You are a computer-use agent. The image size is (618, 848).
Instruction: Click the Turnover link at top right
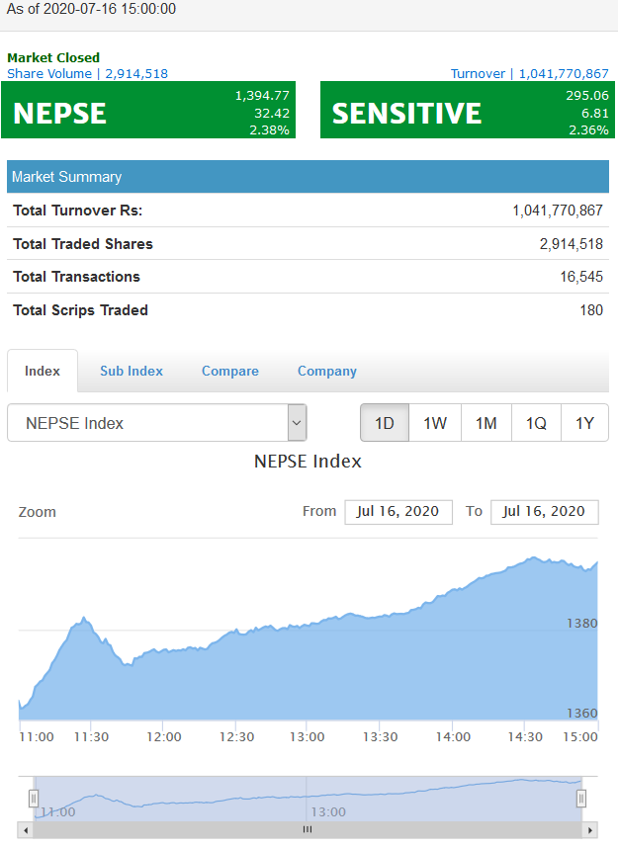(530, 73)
